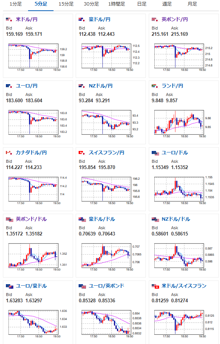Open the NZドル/円 pair link
This screenshot has height=344, width=220.
click(x=101, y=86)
